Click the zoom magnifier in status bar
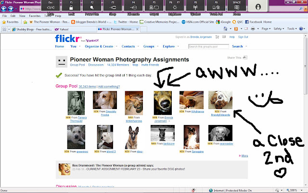The image size is (308, 193). (x=288, y=190)
